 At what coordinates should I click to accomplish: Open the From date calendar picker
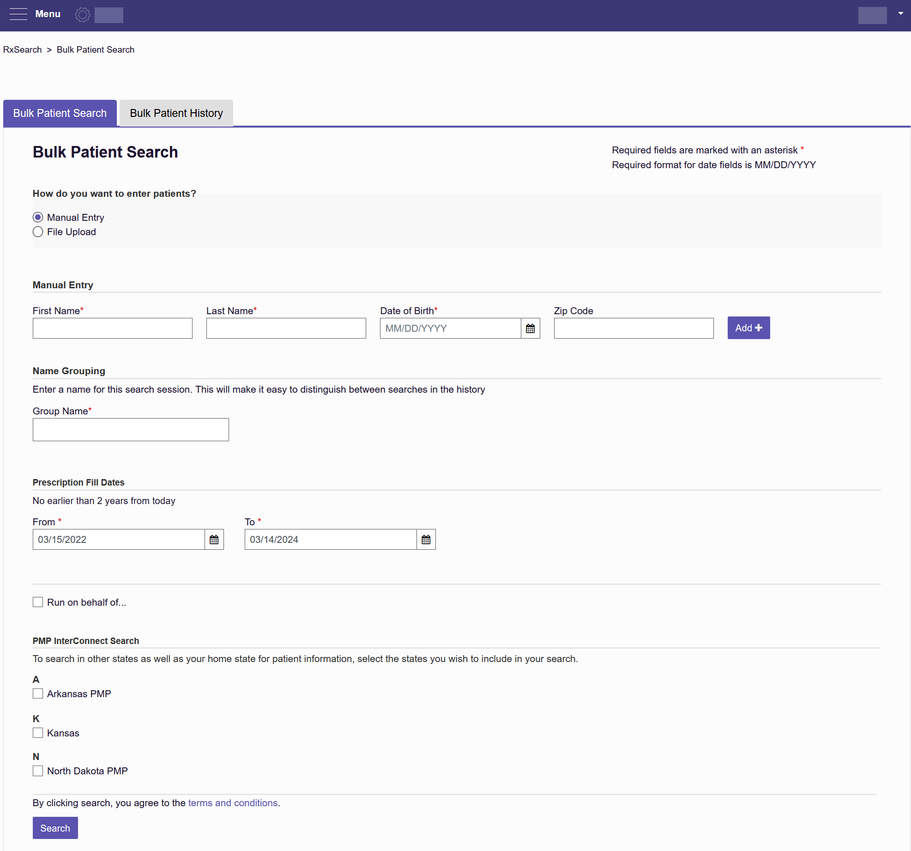tap(214, 539)
